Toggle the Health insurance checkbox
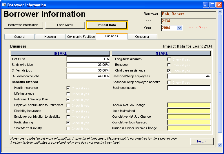This screenshot has width=224, height=154. [68, 88]
